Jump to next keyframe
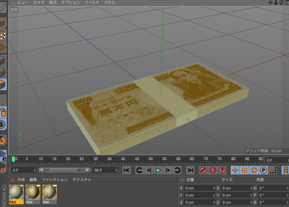289x207 pixels. (x=177, y=170)
